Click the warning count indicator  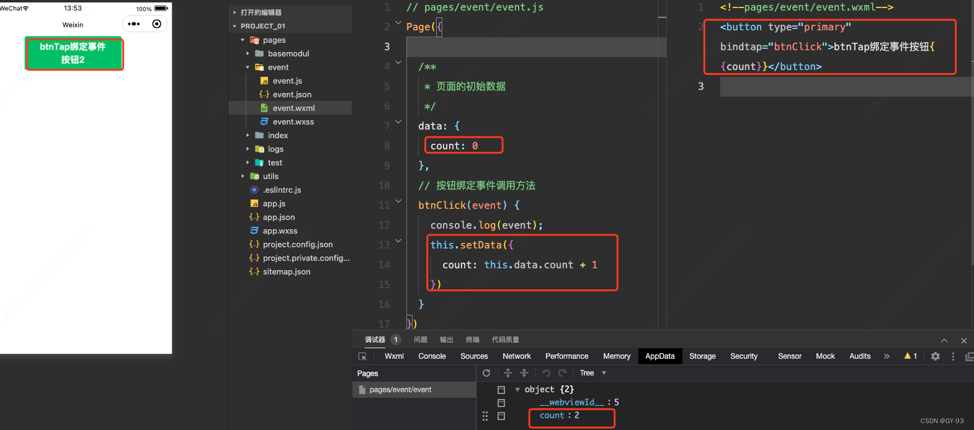911,356
